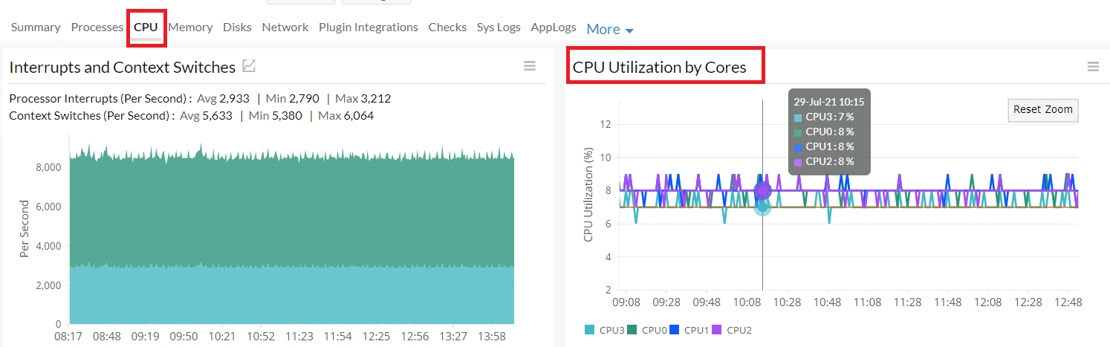
Task: Open the Plugin Integrations tab
Action: click(x=369, y=27)
